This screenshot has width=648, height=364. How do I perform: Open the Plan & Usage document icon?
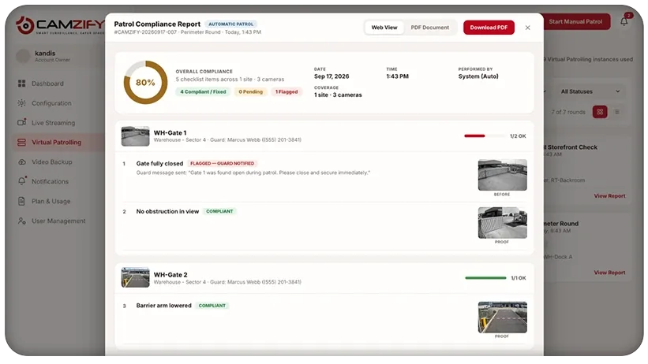coord(21,201)
